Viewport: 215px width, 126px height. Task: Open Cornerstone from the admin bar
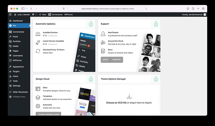[x=55, y=15]
